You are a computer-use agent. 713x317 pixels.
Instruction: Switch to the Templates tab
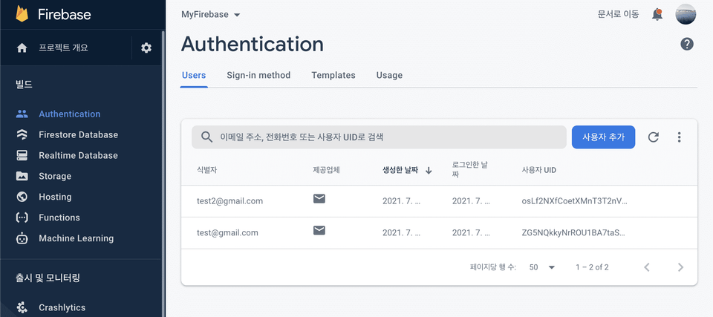point(333,75)
